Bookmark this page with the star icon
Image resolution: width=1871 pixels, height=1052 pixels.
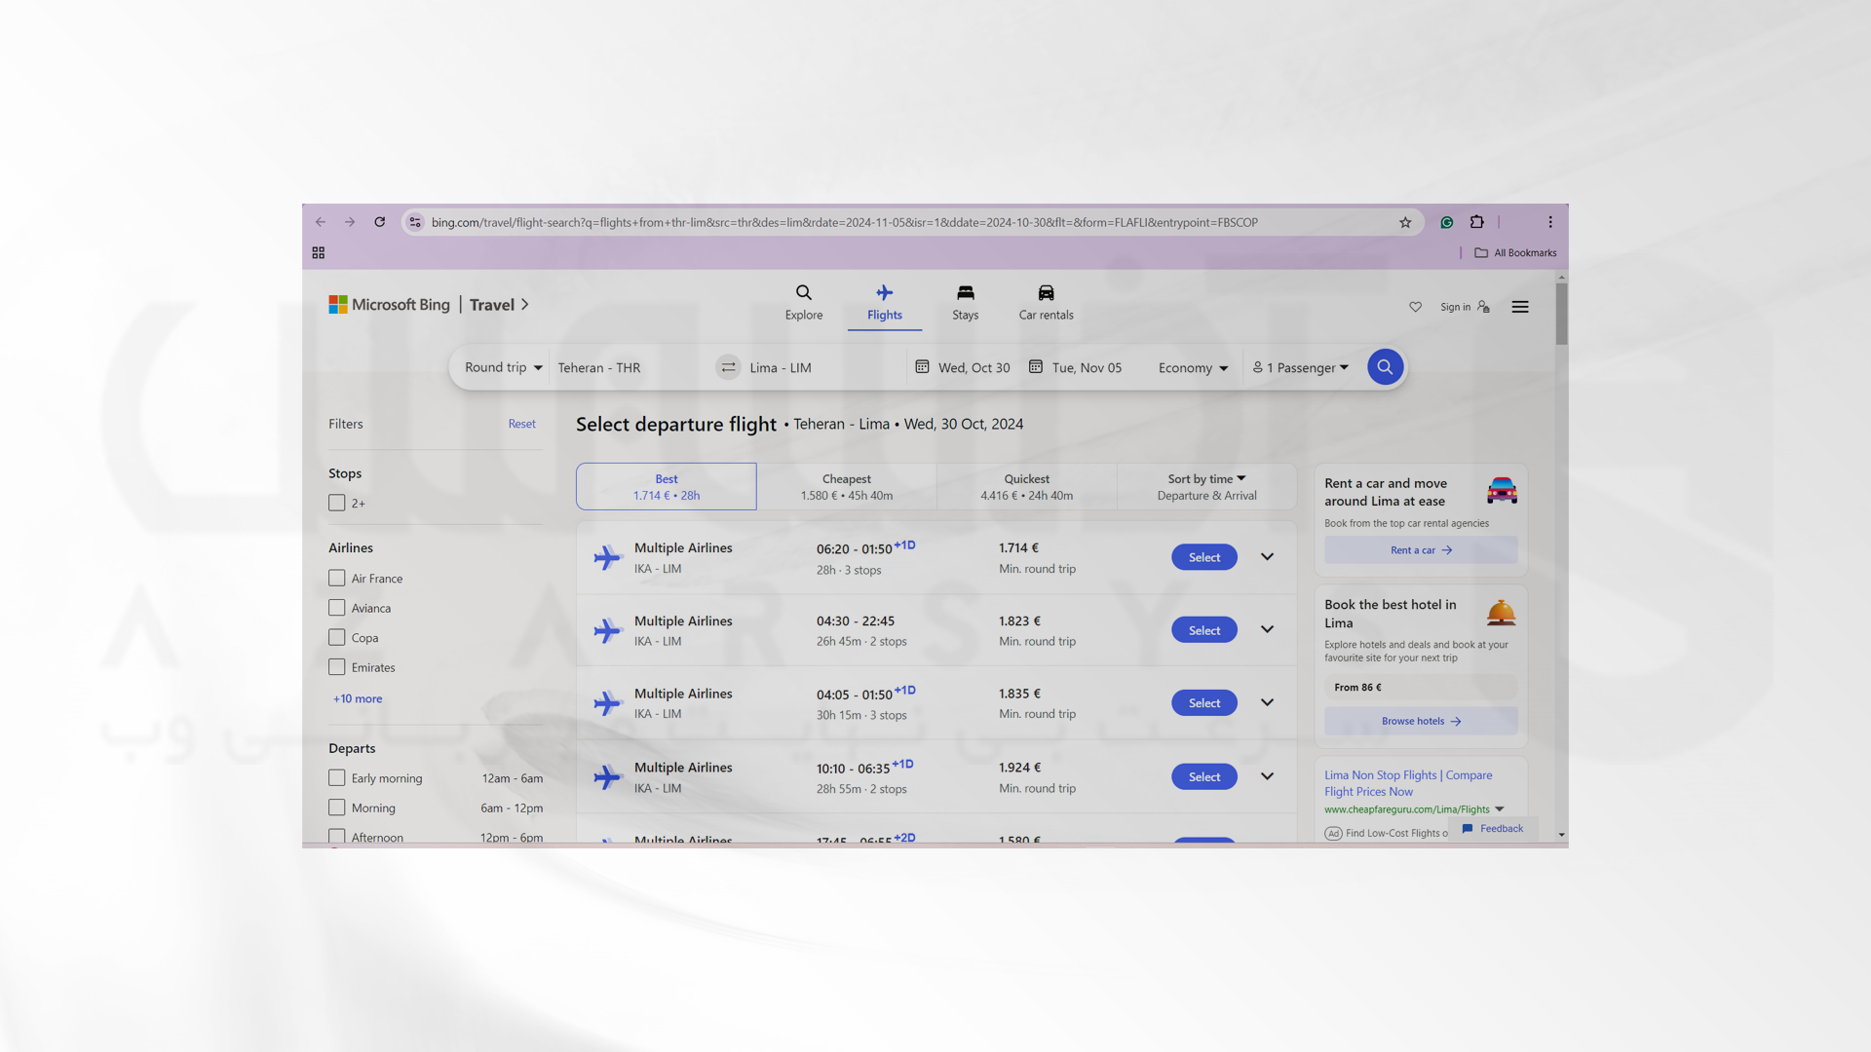[1405, 222]
